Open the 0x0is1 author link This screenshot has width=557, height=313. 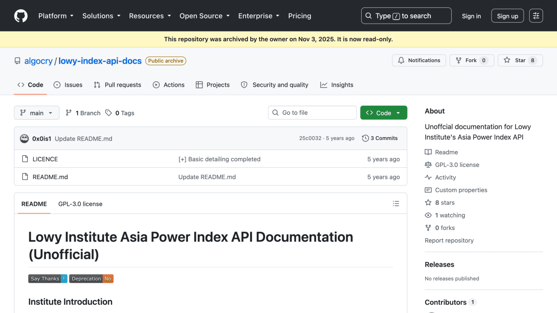[x=42, y=138]
